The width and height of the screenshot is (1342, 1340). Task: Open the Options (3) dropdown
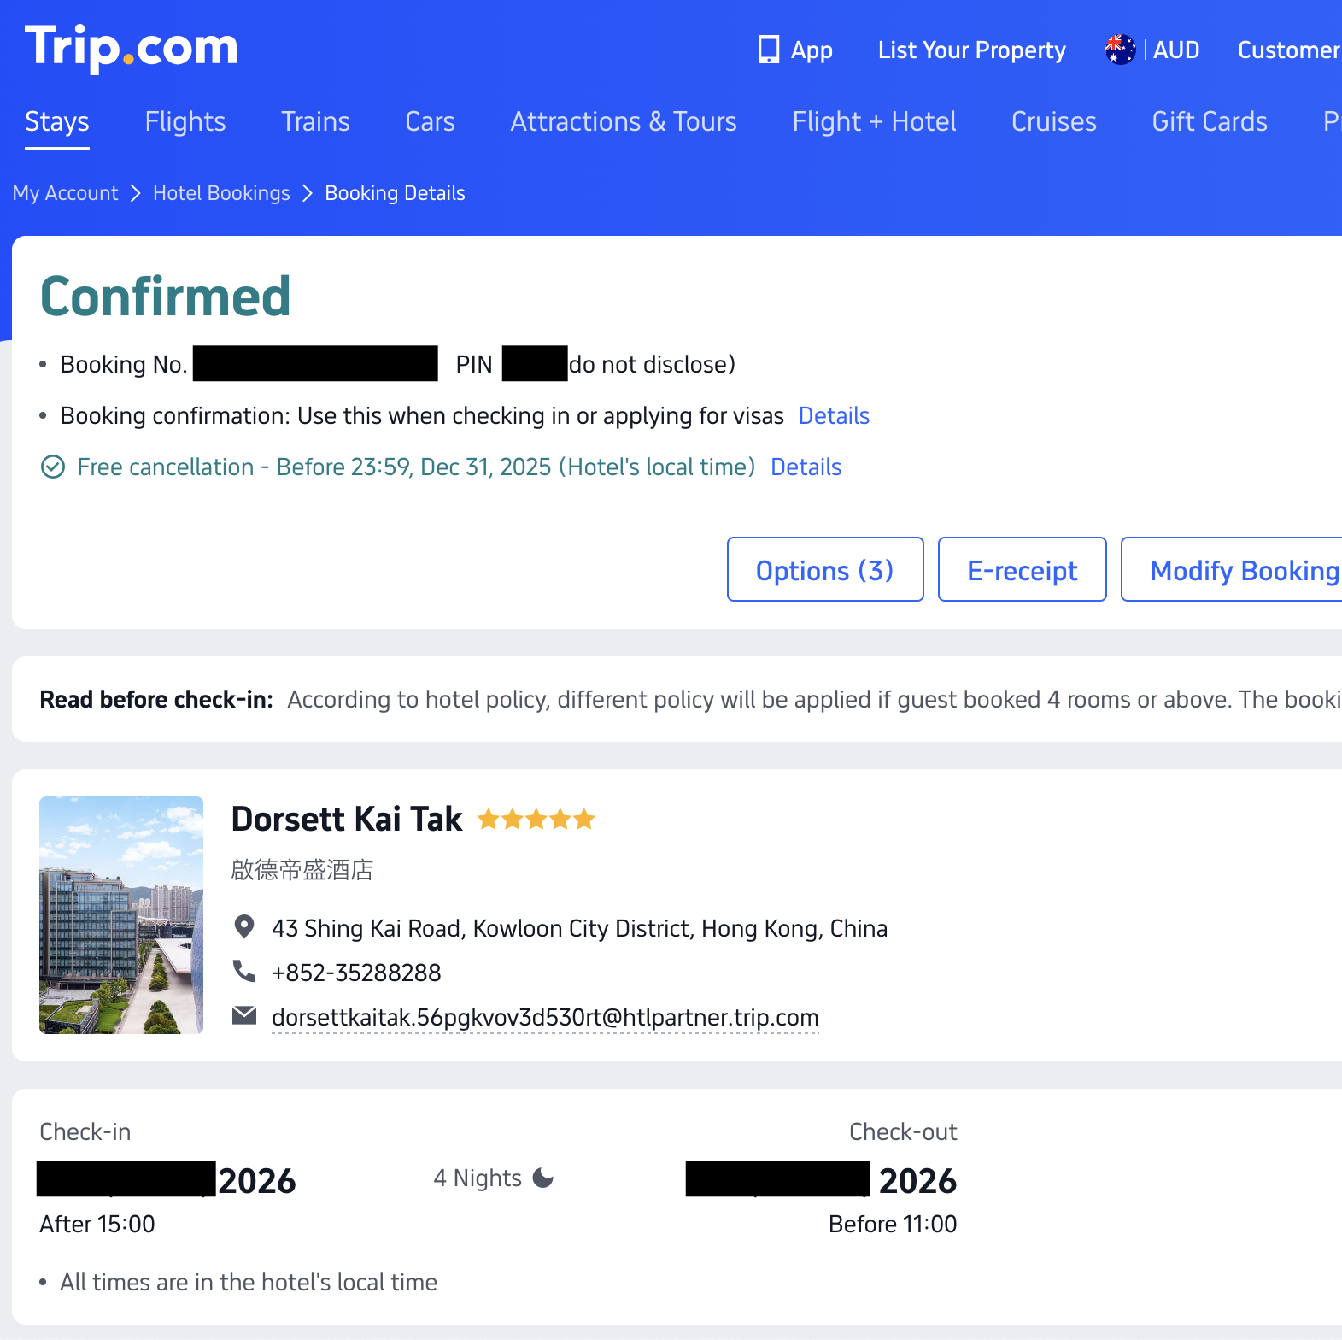(x=824, y=569)
